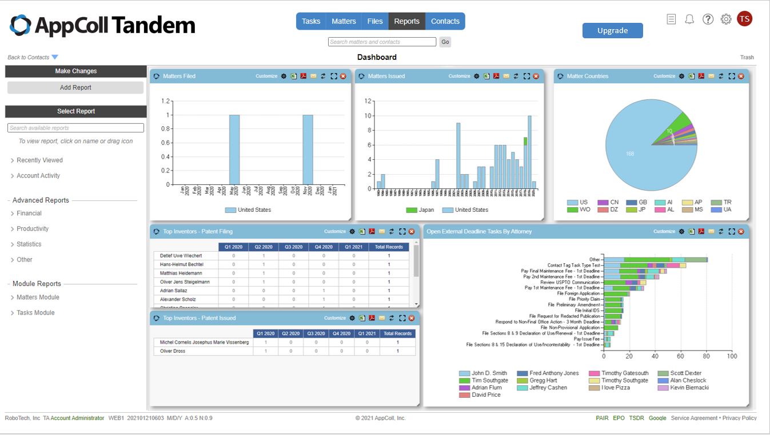Email the Matter Countries pie chart

[x=711, y=75]
